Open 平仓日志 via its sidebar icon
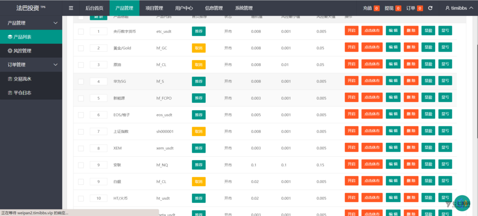478x216 pixels. click(10, 93)
